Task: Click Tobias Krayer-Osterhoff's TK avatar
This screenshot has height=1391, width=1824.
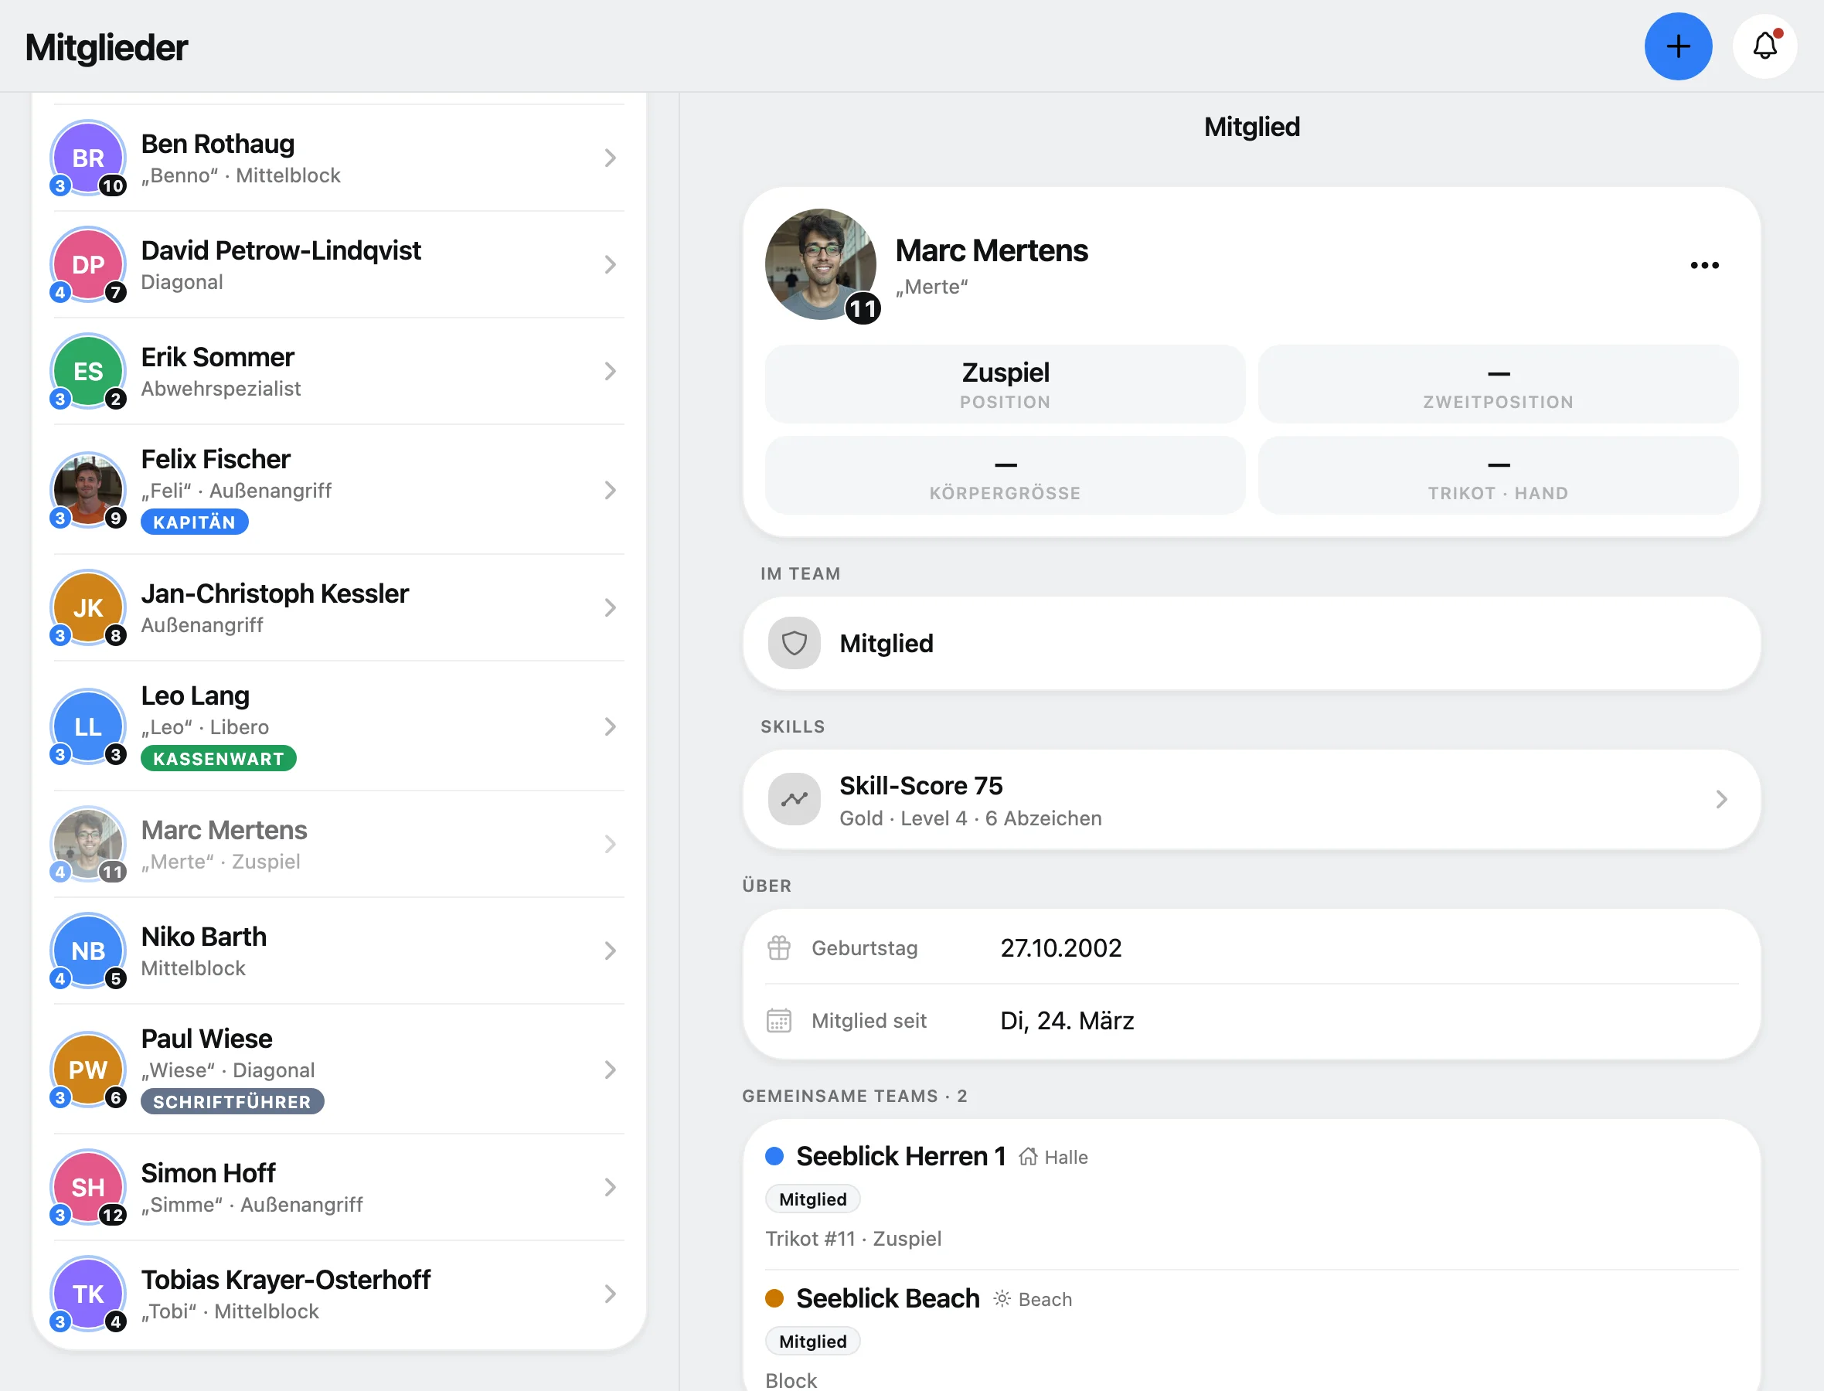Action: click(x=88, y=1294)
